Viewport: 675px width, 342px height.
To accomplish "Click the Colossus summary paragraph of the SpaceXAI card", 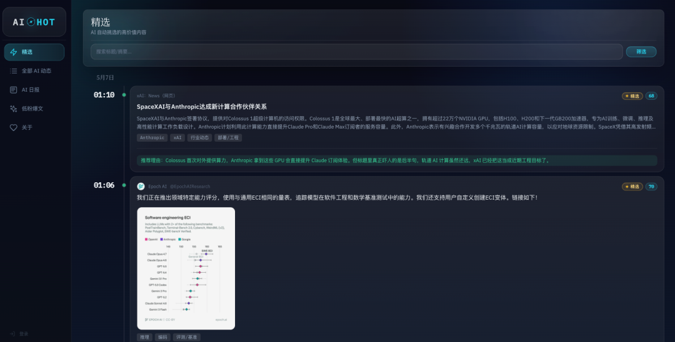I will click(396, 122).
